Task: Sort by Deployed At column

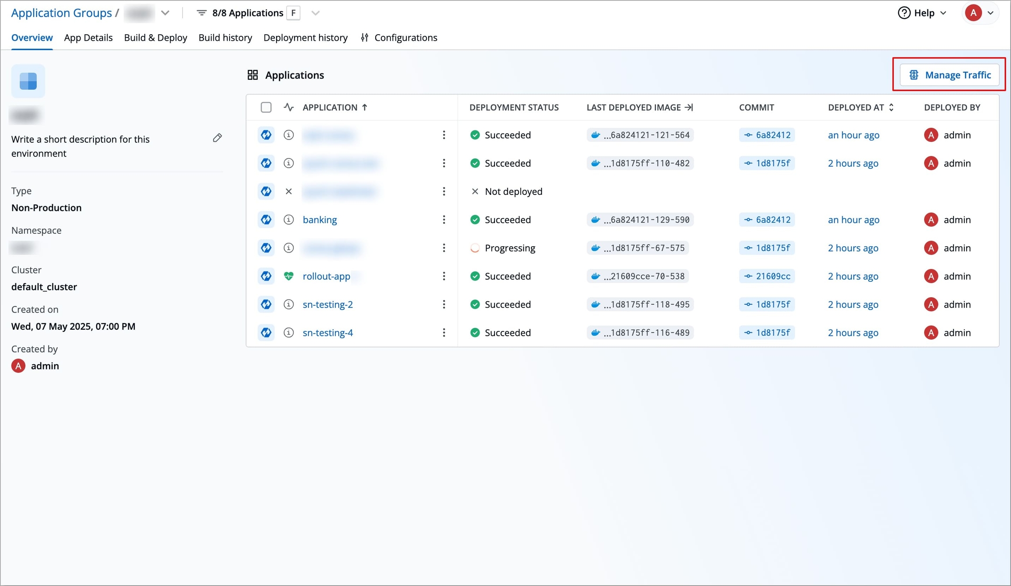Action: (x=860, y=107)
